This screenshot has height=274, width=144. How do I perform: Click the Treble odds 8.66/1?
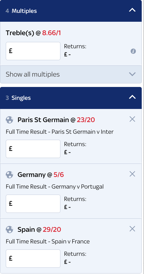click(52, 33)
